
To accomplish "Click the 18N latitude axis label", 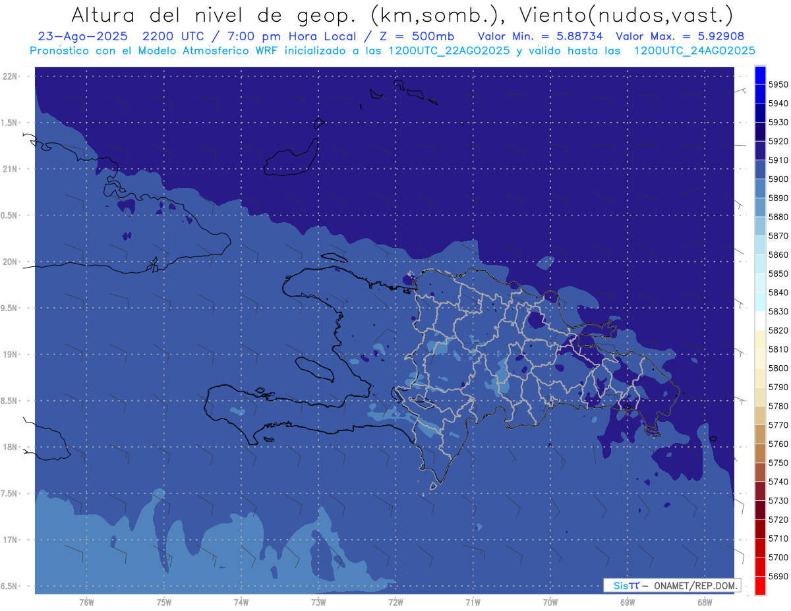I will tap(9, 448).
